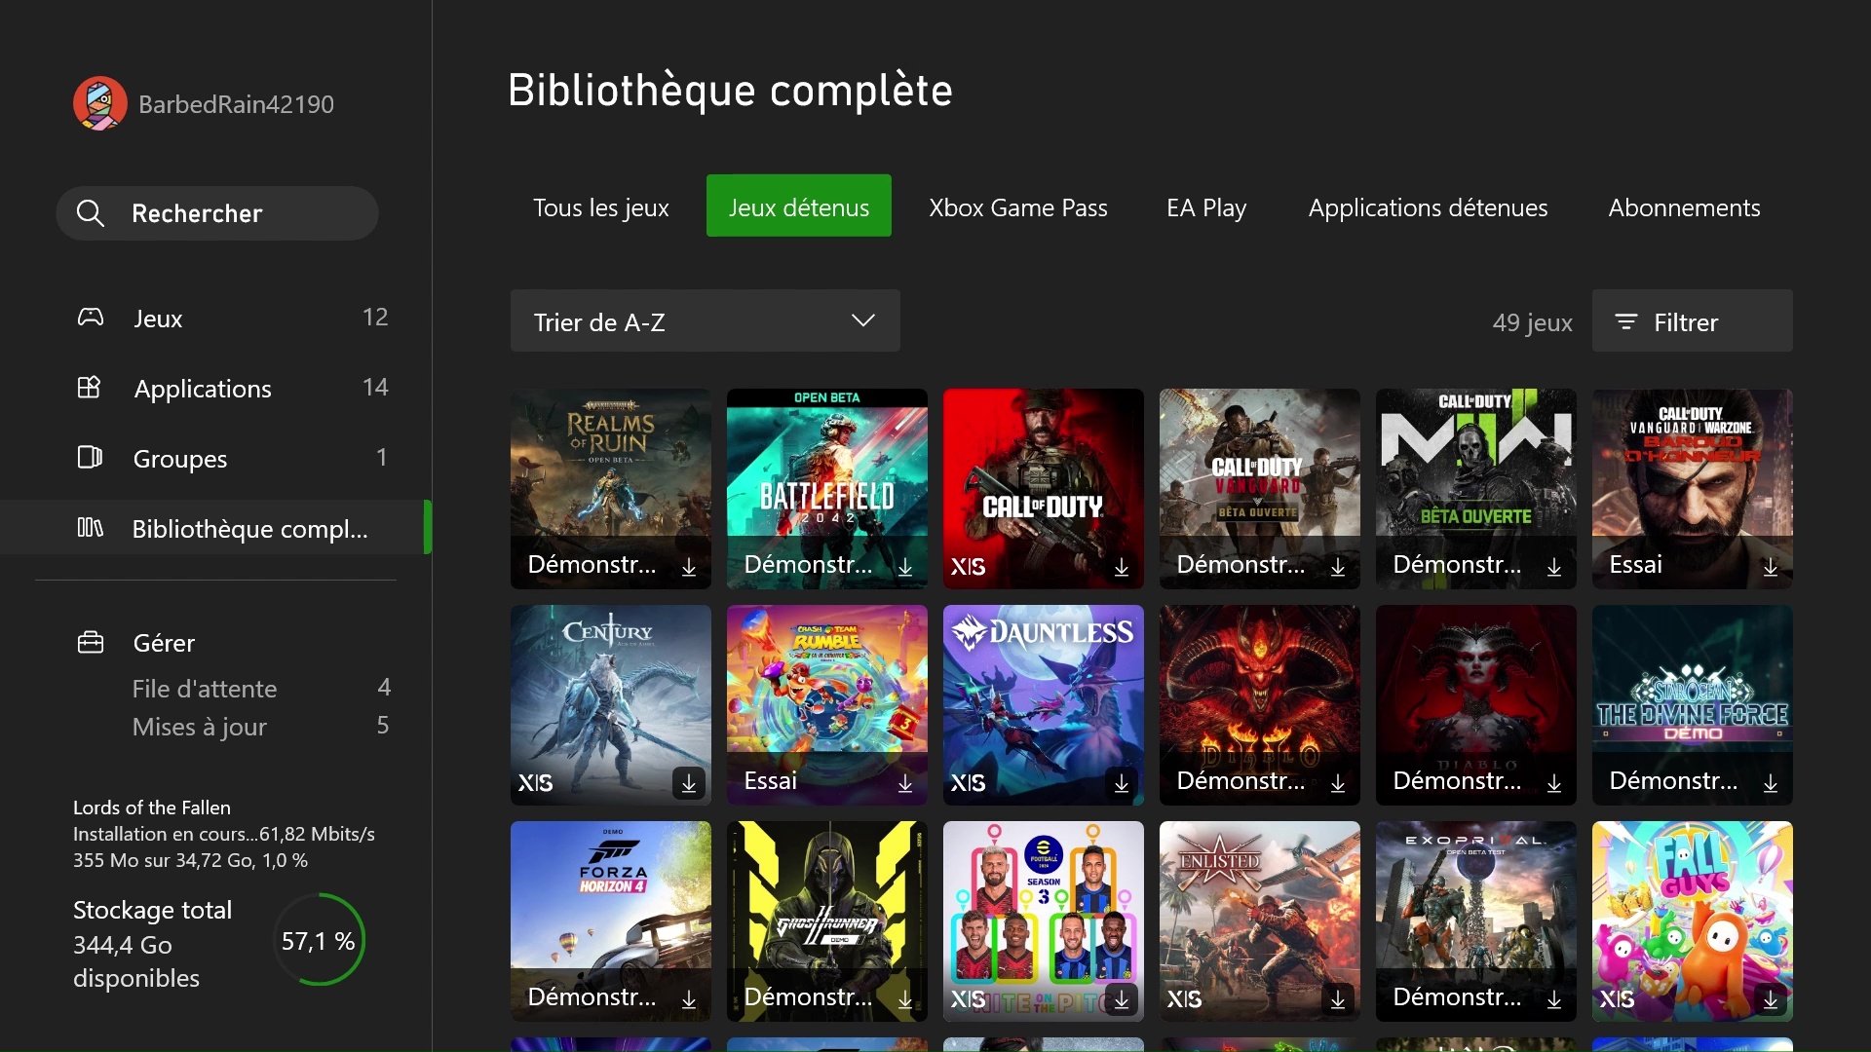Click the Jeux controller icon
This screenshot has height=1052, width=1871.
click(x=91, y=318)
